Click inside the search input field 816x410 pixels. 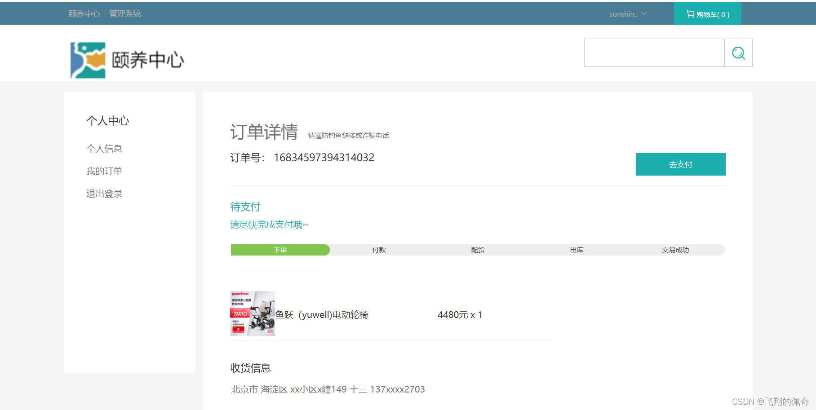pyautogui.click(x=654, y=53)
